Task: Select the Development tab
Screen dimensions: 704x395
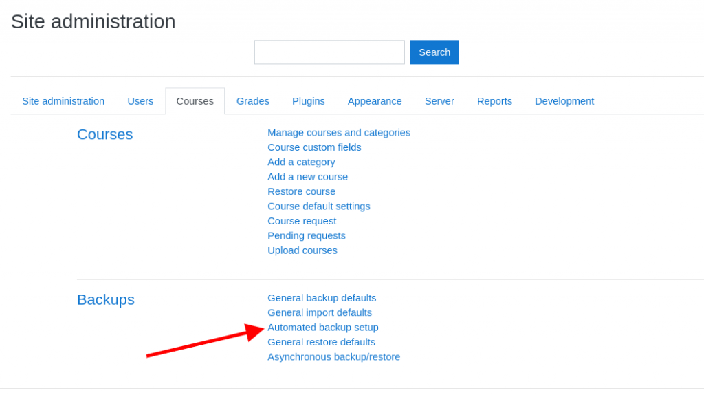Action: click(564, 101)
